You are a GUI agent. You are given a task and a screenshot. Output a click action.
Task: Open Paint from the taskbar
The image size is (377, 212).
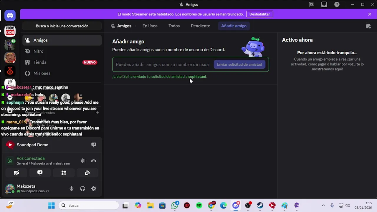pyautogui.click(x=284, y=206)
